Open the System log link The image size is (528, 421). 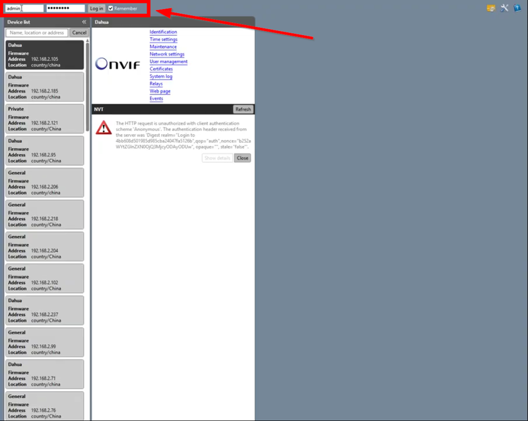[161, 76]
